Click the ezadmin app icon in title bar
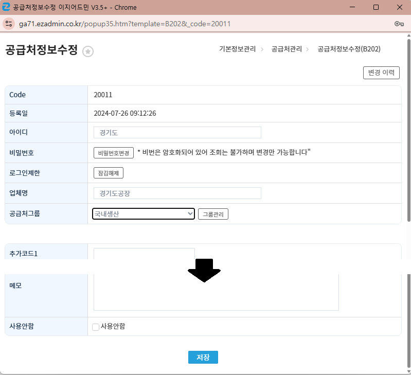Viewport: 411px width, 375px height. point(6,7)
